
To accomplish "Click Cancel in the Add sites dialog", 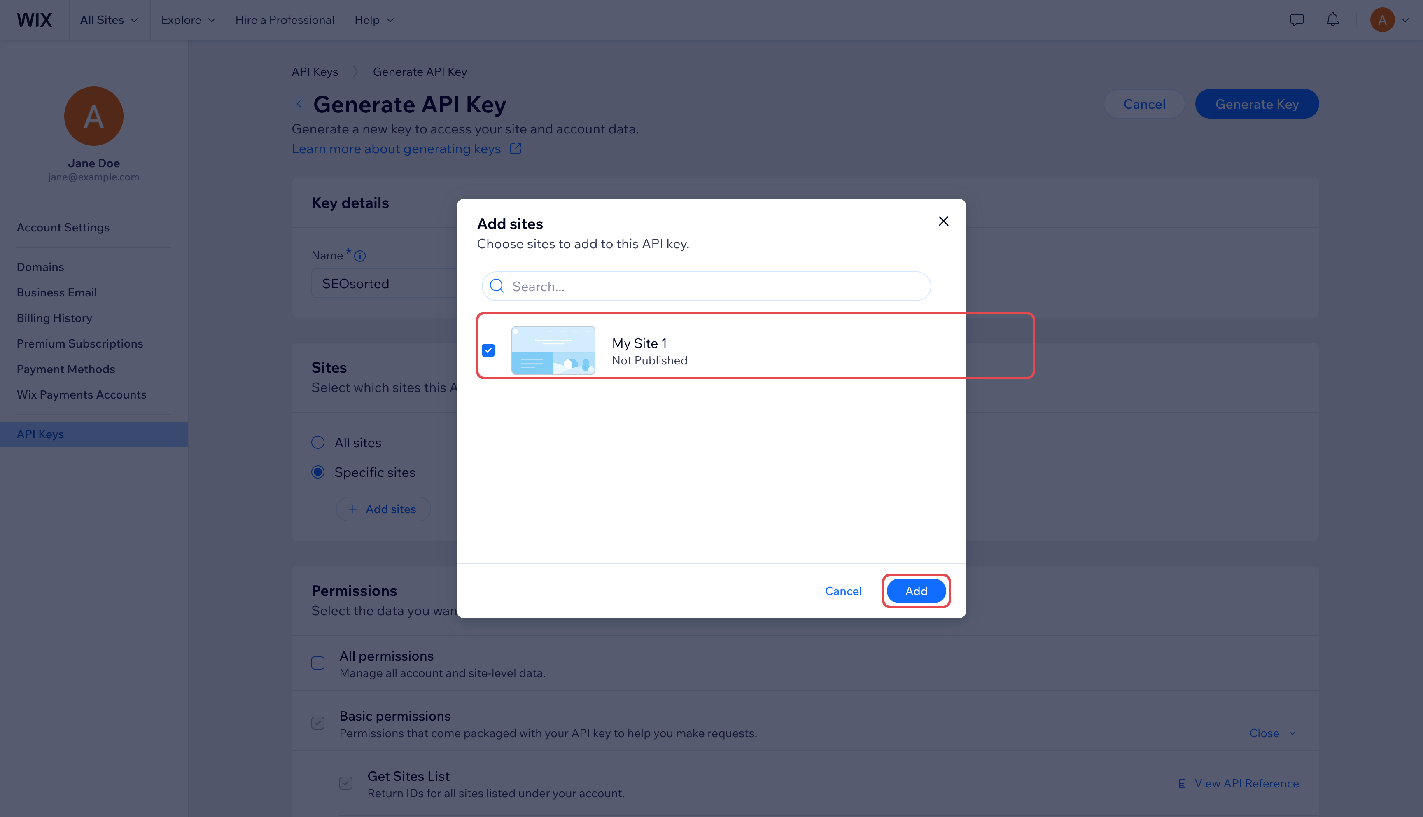I will 843,590.
